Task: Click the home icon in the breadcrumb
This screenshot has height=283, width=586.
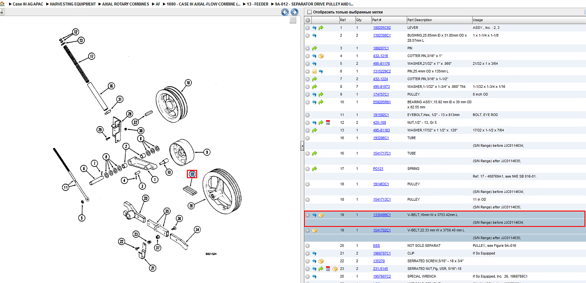Action: [x=2, y=4]
